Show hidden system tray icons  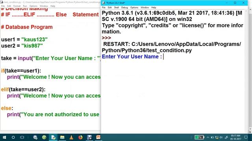point(208,137)
